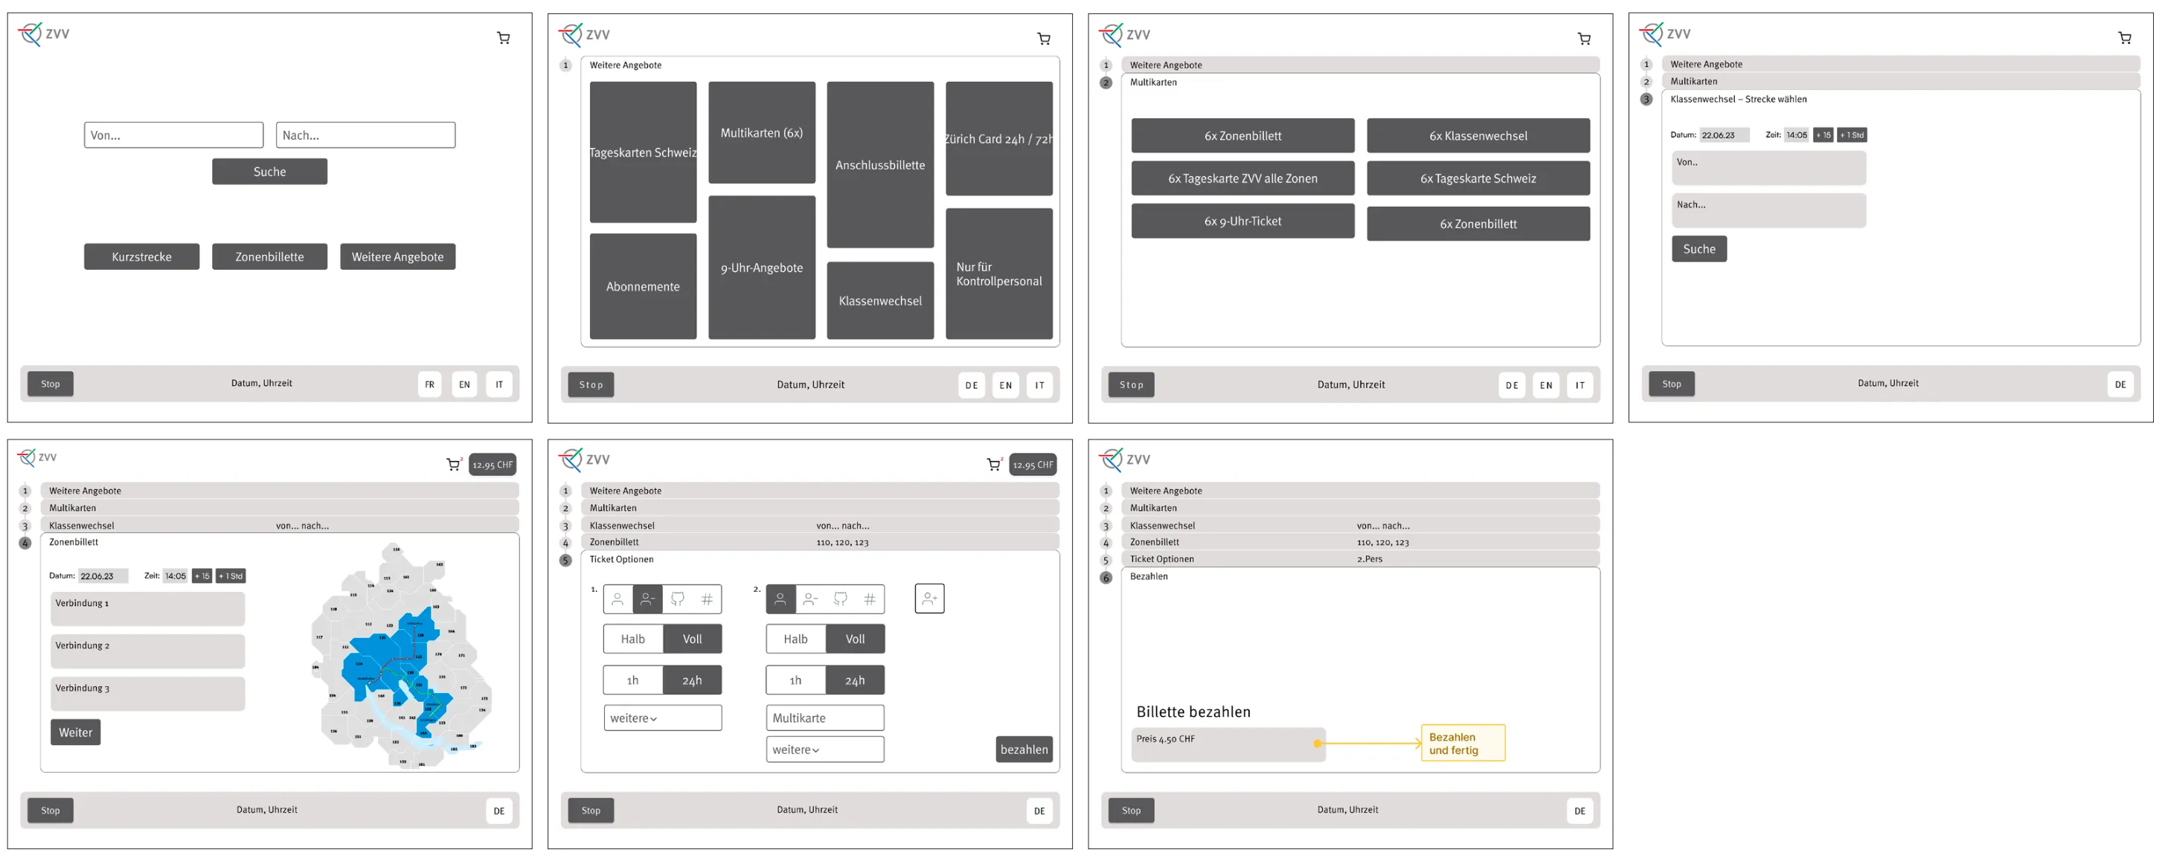The width and height of the screenshot is (2162, 867).
Task: Choose the adult person icon for ticket 1
Action: pyautogui.click(x=618, y=599)
